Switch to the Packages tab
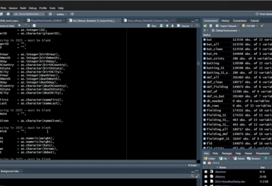The image size is (272, 186). point(227,153)
